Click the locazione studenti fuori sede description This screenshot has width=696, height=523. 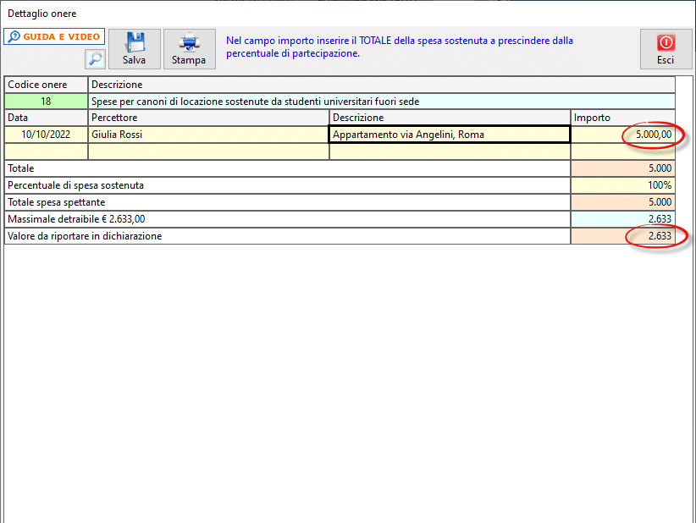pyautogui.click(x=382, y=102)
